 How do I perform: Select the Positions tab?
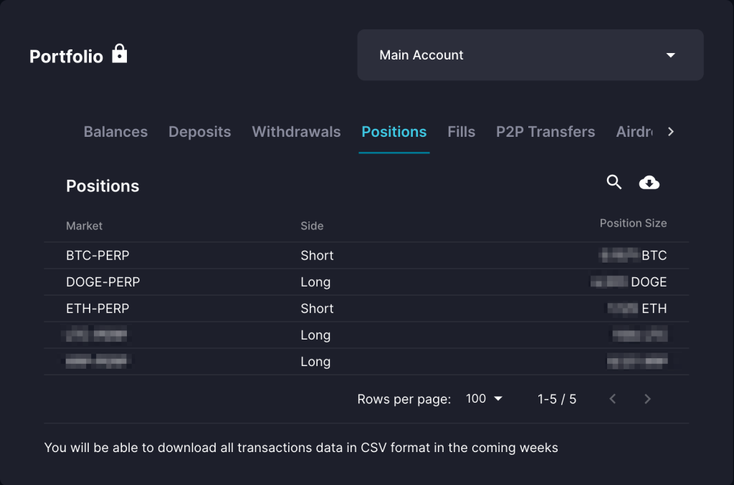[394, 132]
